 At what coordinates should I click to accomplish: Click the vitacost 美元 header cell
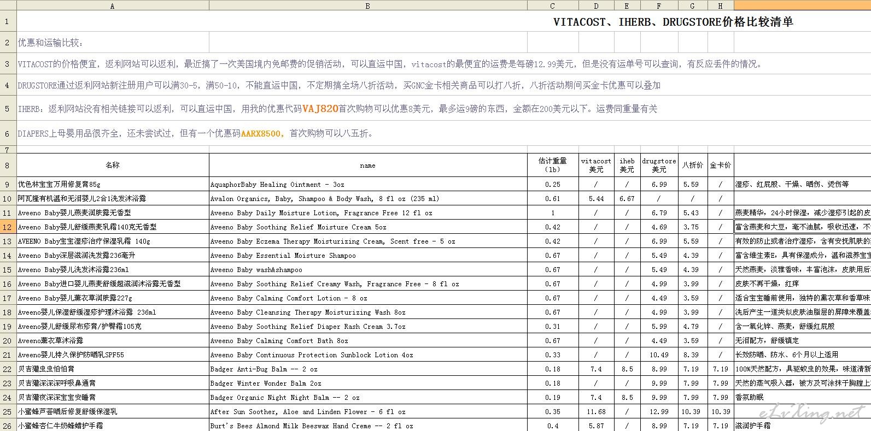pos(596,165)
